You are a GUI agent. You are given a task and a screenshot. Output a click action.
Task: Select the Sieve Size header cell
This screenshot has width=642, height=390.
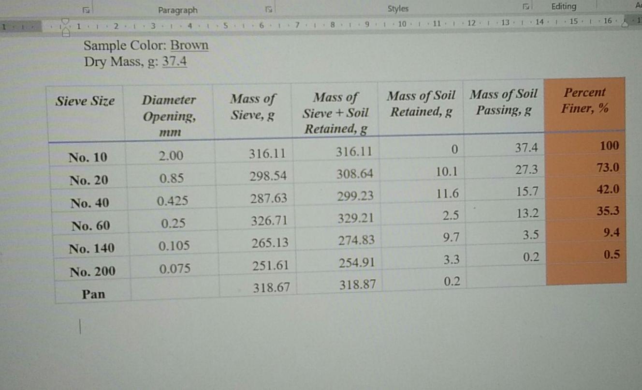[x=85, y=101]
